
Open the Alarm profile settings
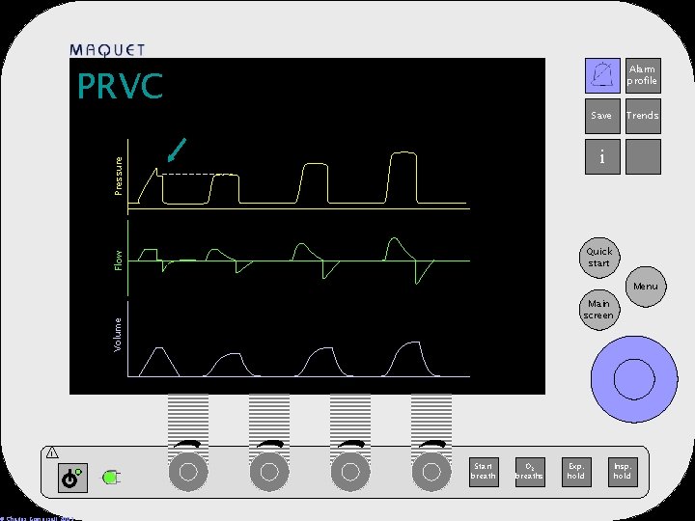643,76
